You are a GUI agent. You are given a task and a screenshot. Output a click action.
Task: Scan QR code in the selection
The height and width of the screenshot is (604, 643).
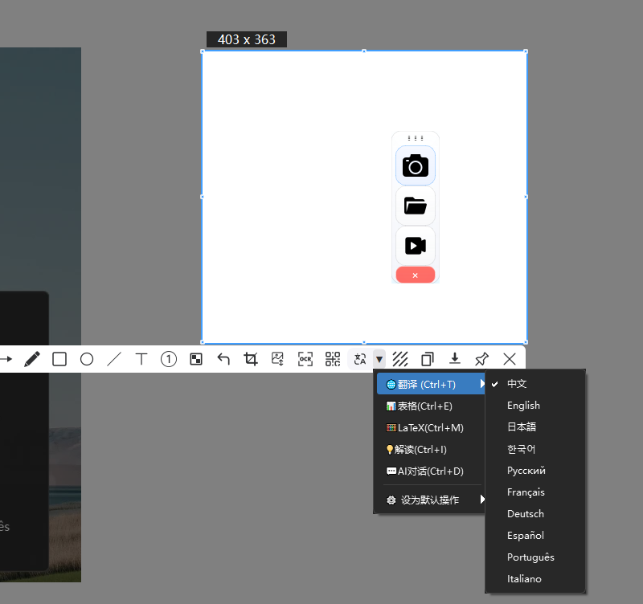click(332, 359)
